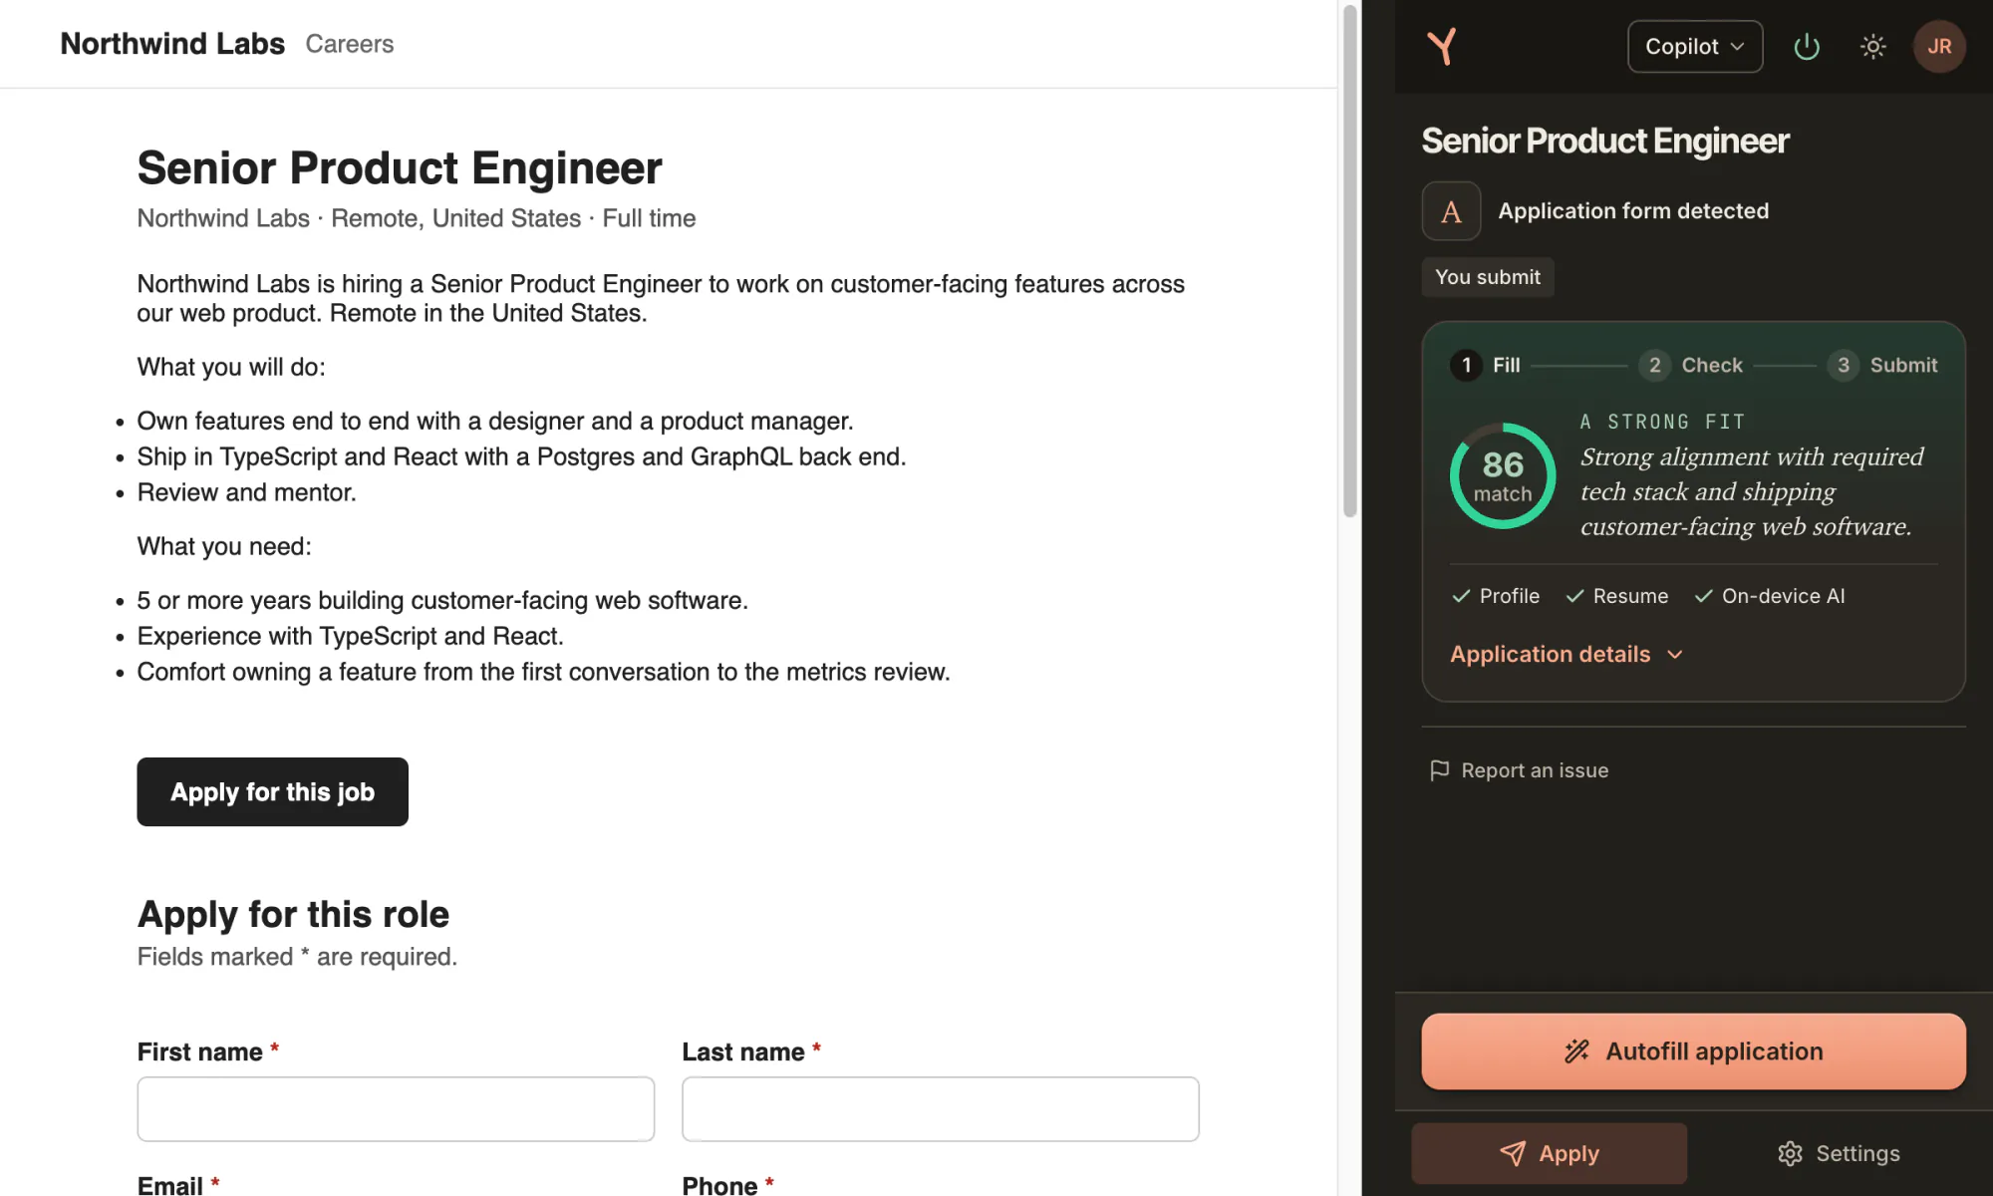Image resolution: width=1993 pixels, height=1196 pixels.
Task: Click the 'Senior Product Engineer' sidebar title
Action: (1605, 141)
